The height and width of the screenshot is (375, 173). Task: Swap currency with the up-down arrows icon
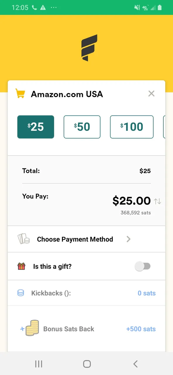158,201
